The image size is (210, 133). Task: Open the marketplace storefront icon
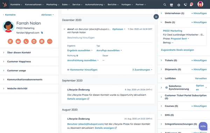click(171, 5)
